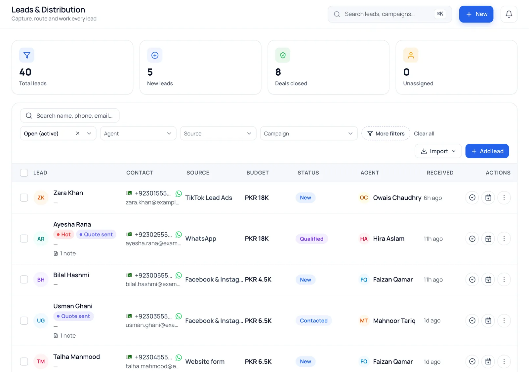The width and height of the screenshot is (529, 372).
Task: Click calendar icon for Usman Ghani
Action: click(x=488, y=320)
